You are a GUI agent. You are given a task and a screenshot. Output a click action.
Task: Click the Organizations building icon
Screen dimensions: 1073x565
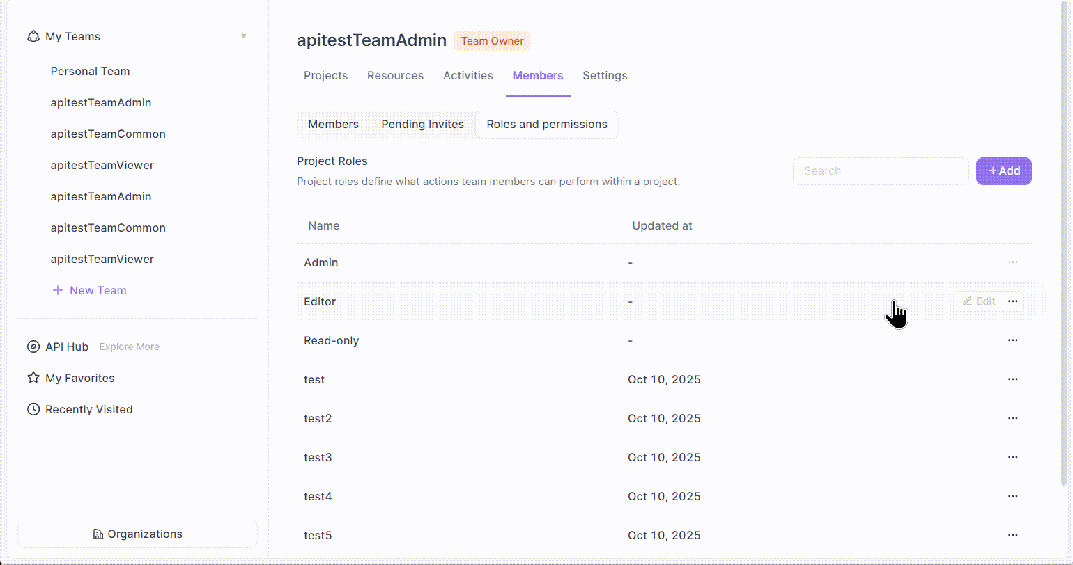click(98, 534)
